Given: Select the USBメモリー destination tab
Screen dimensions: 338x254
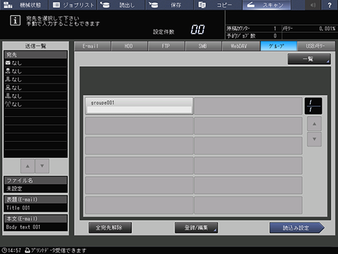Looking at the screenshot, I should click(x=316, y=46).
